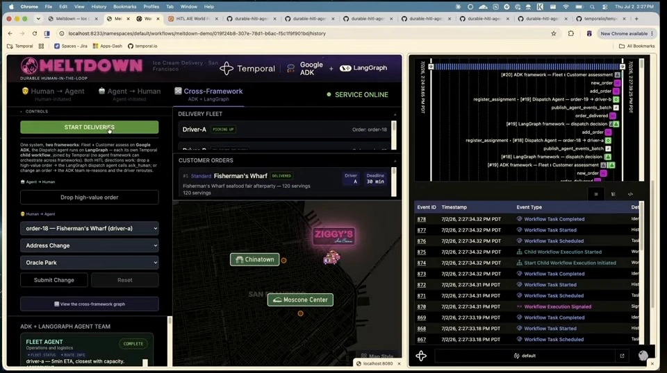
Task: Select the topmost order_delivered purple signal icon
Action: (x=613, y=116)
